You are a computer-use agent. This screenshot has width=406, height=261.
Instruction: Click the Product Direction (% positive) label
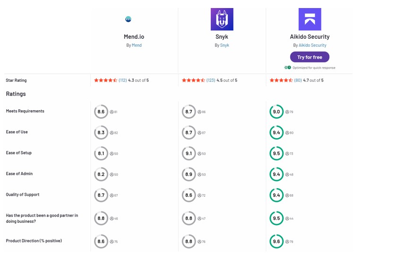(34, 241)
